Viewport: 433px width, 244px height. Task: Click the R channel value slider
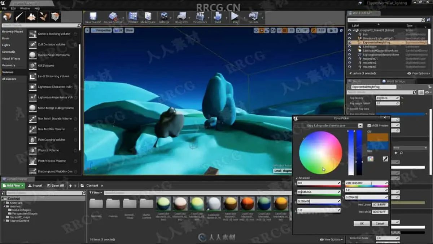point(319,183)
